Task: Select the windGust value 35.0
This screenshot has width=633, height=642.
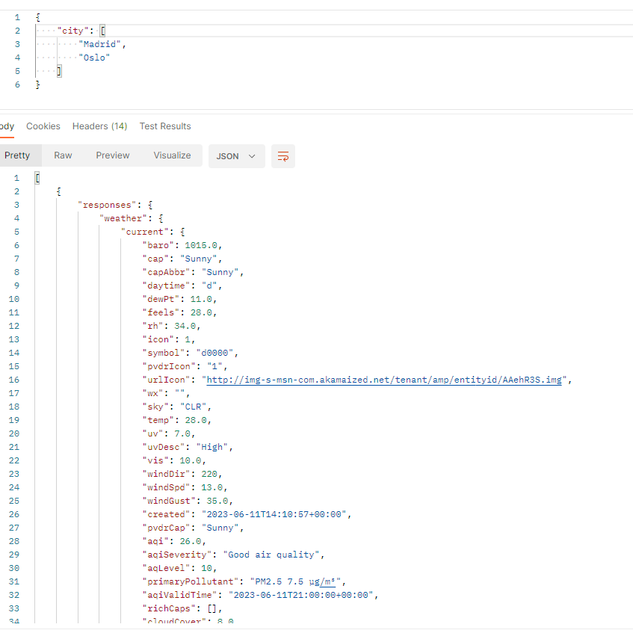Action: 217,501
